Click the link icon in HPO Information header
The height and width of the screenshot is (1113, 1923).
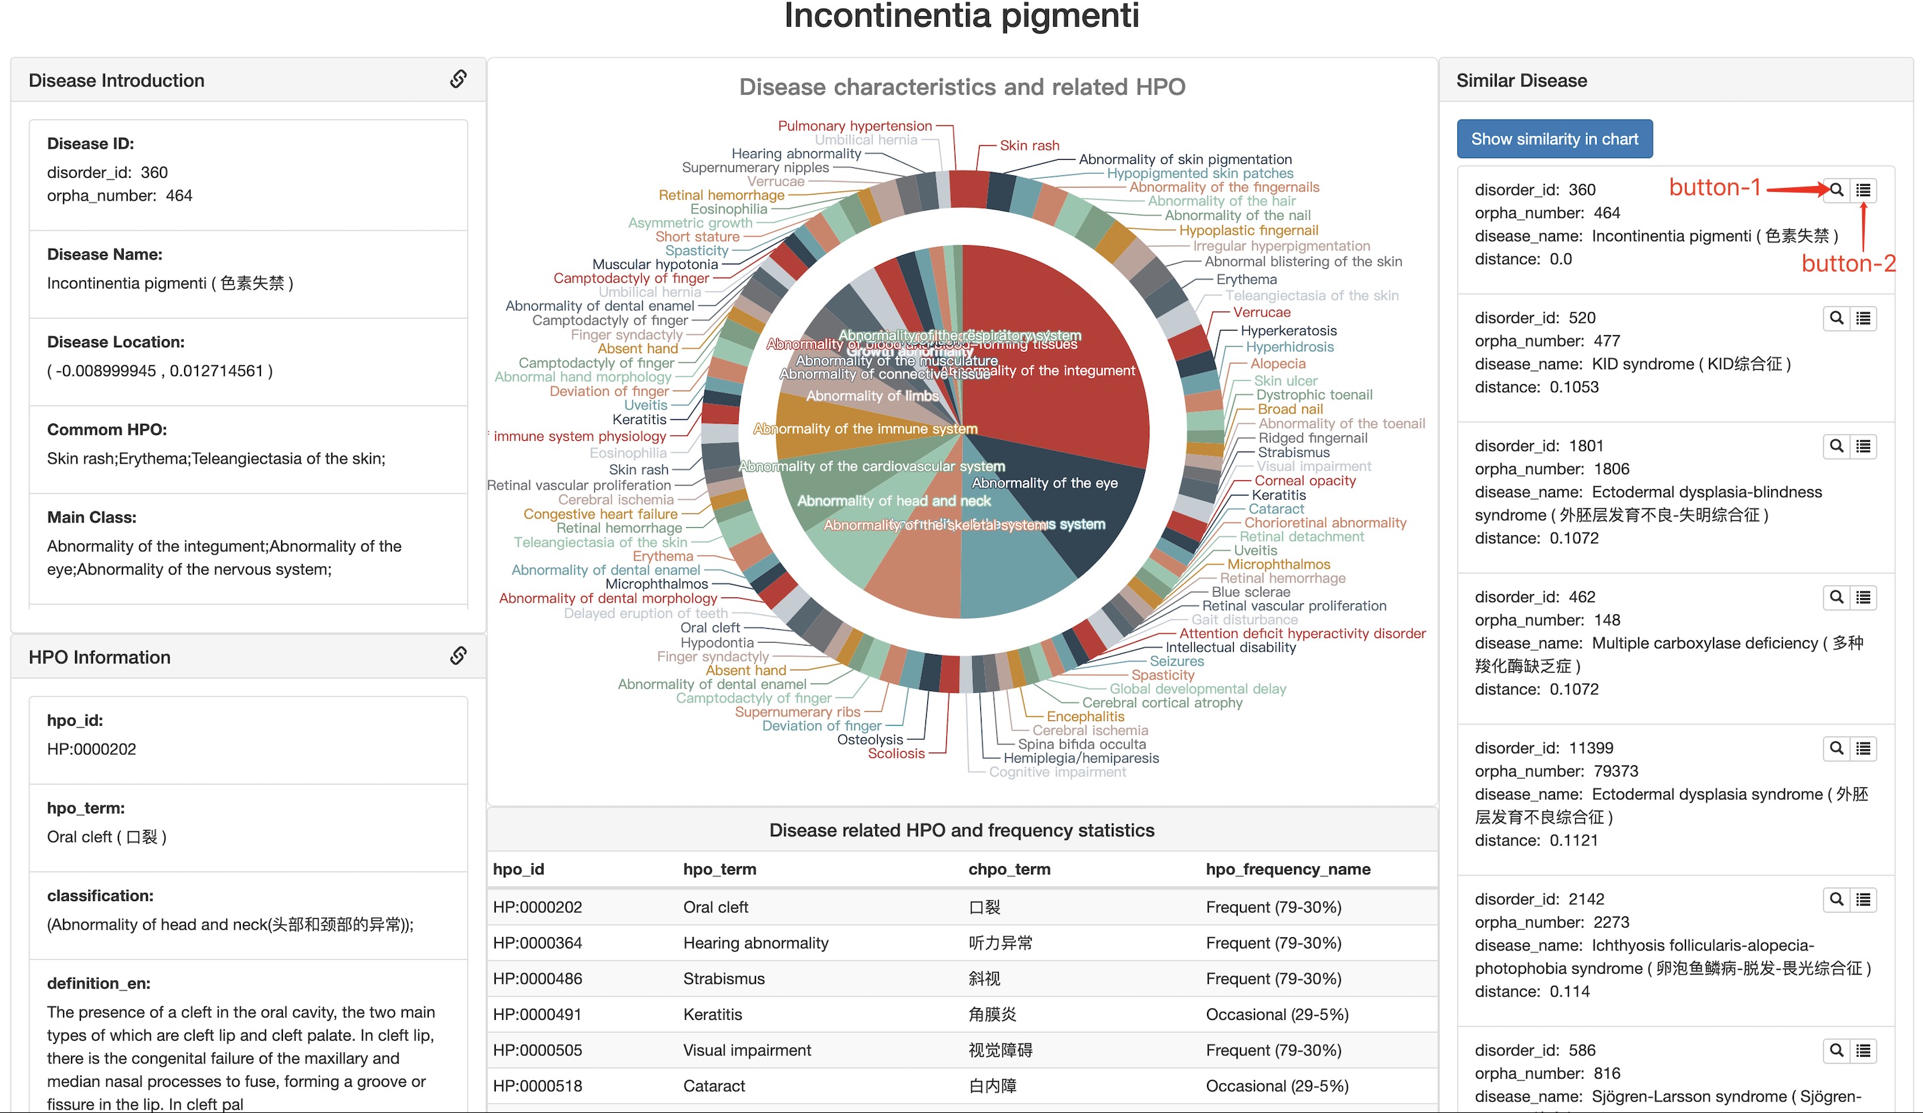[458, 655]
